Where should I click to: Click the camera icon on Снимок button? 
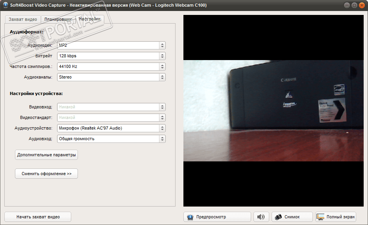pos(278,217)
